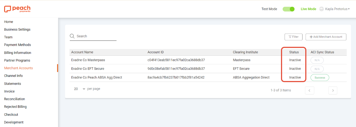Open Payment Methods in the sidebar
Viewport: 356px width, 127px height.
point(18,45)
